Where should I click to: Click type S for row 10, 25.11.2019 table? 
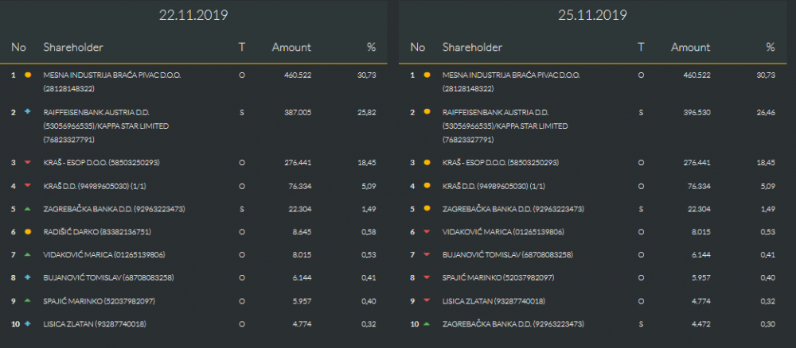pos(641,323)
